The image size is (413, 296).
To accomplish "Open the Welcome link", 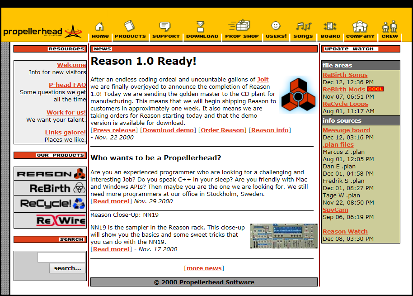I will (71, 65).
